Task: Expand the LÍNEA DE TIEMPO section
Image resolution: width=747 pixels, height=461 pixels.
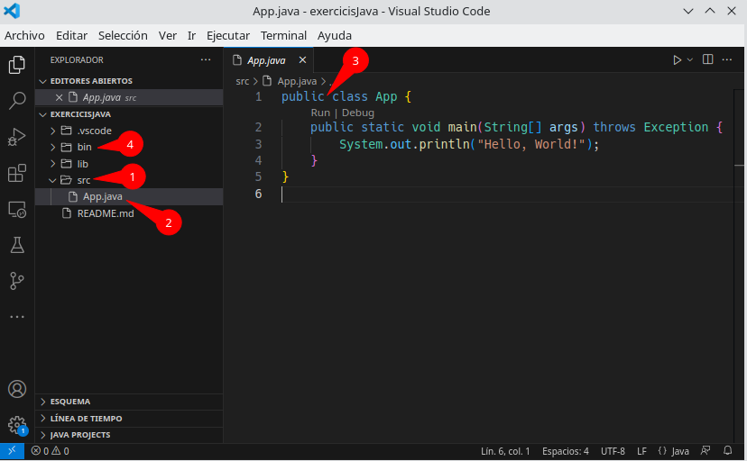Action: [129, 418]
